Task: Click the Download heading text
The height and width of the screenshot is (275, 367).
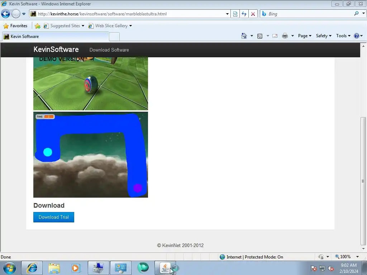Action: click(49, 205)
